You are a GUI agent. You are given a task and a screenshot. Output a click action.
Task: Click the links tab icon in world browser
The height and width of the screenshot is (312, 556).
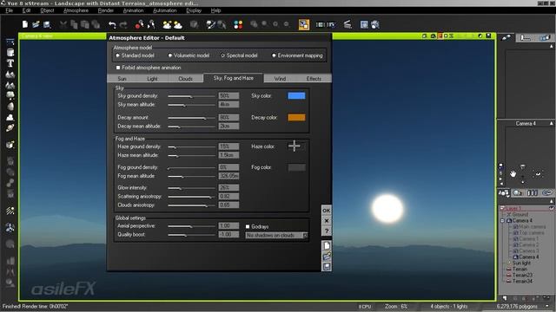pyautogui.click(x=547, y=192)
